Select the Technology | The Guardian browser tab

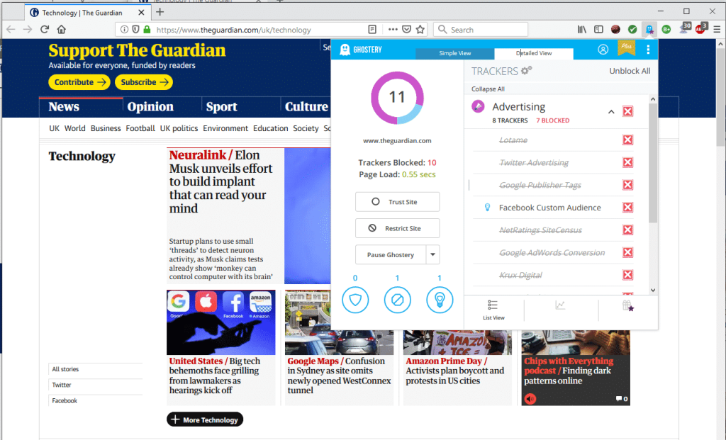coord(87,13)
